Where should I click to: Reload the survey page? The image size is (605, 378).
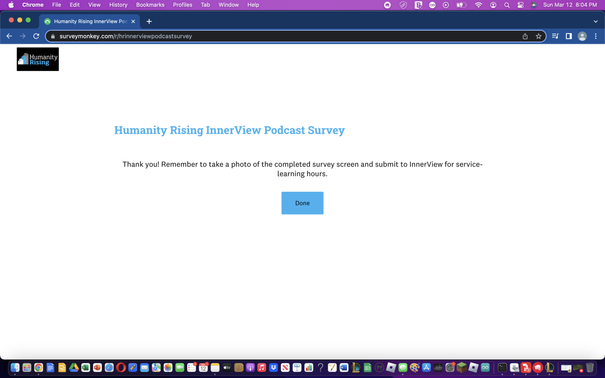coord(36,36)
